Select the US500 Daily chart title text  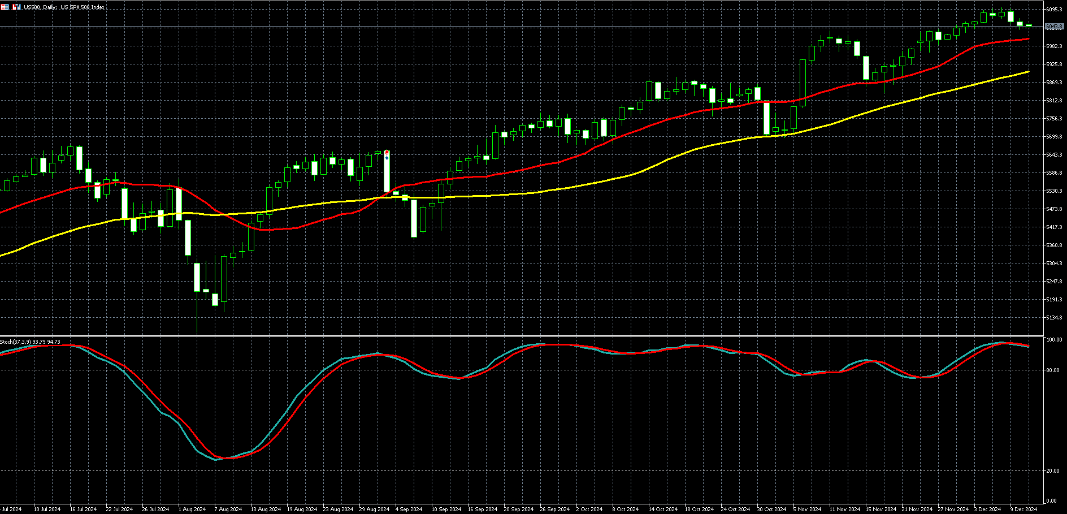pos(64,7)
